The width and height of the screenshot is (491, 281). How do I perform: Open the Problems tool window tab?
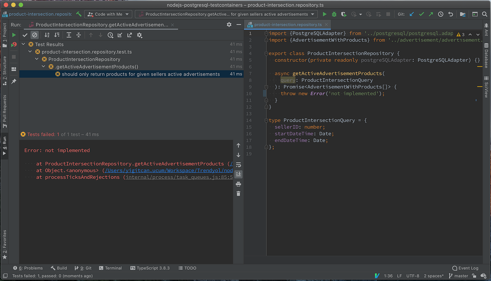[x=28, y=268]
